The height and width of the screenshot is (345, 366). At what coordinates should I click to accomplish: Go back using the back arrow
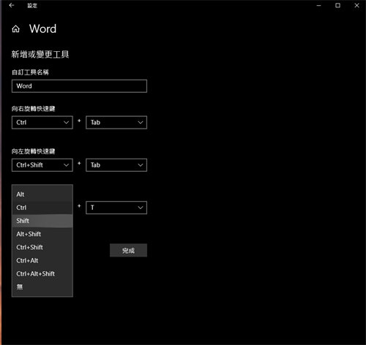coord(12,5)
